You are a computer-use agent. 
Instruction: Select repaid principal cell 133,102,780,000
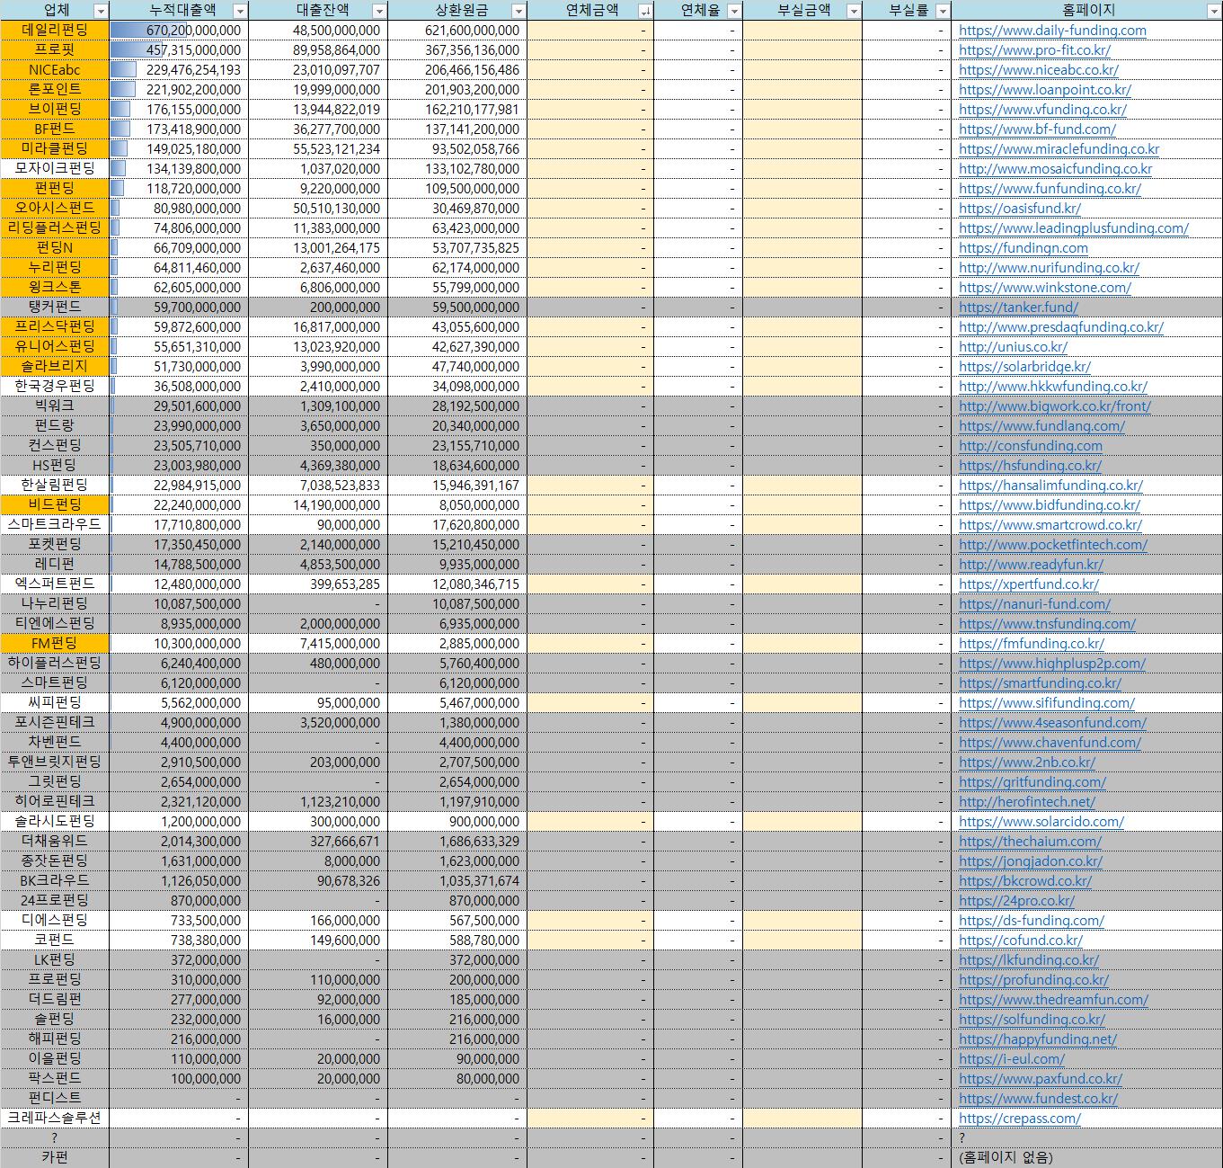[457, 169]
